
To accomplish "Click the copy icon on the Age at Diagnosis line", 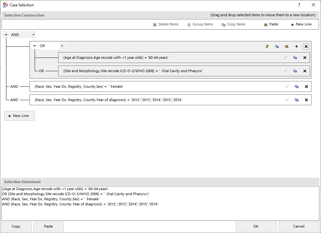I will click(x=295, y=58).
